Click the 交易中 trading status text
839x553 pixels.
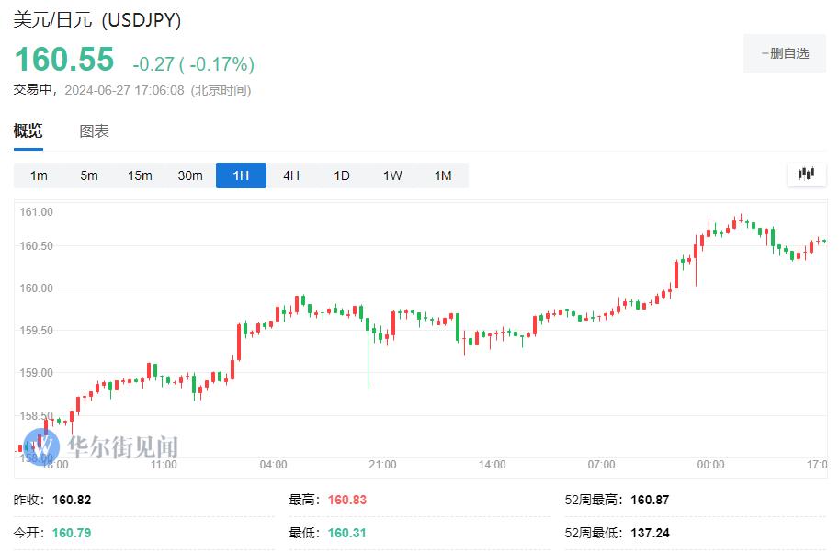click(33, 90)
